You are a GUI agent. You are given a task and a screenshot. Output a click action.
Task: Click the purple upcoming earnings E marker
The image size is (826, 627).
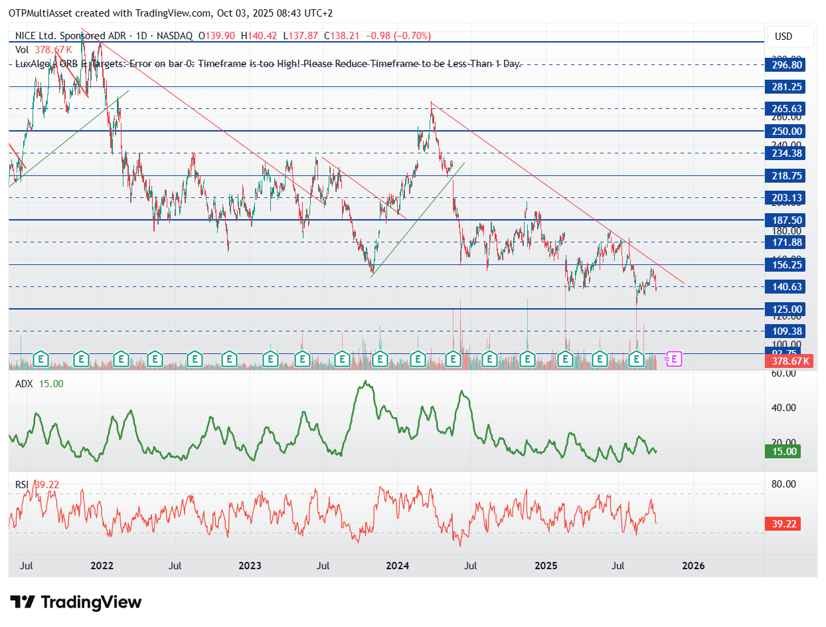point(675,359)
